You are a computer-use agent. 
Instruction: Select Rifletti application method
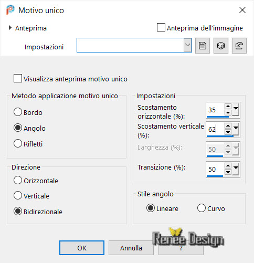[x=18, y=143]
